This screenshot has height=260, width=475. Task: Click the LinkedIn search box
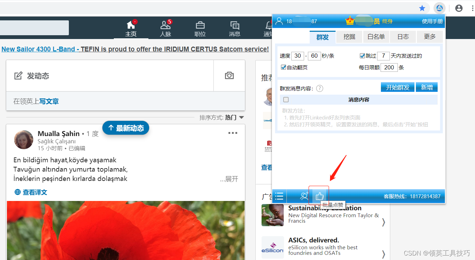tap(34, 28)
